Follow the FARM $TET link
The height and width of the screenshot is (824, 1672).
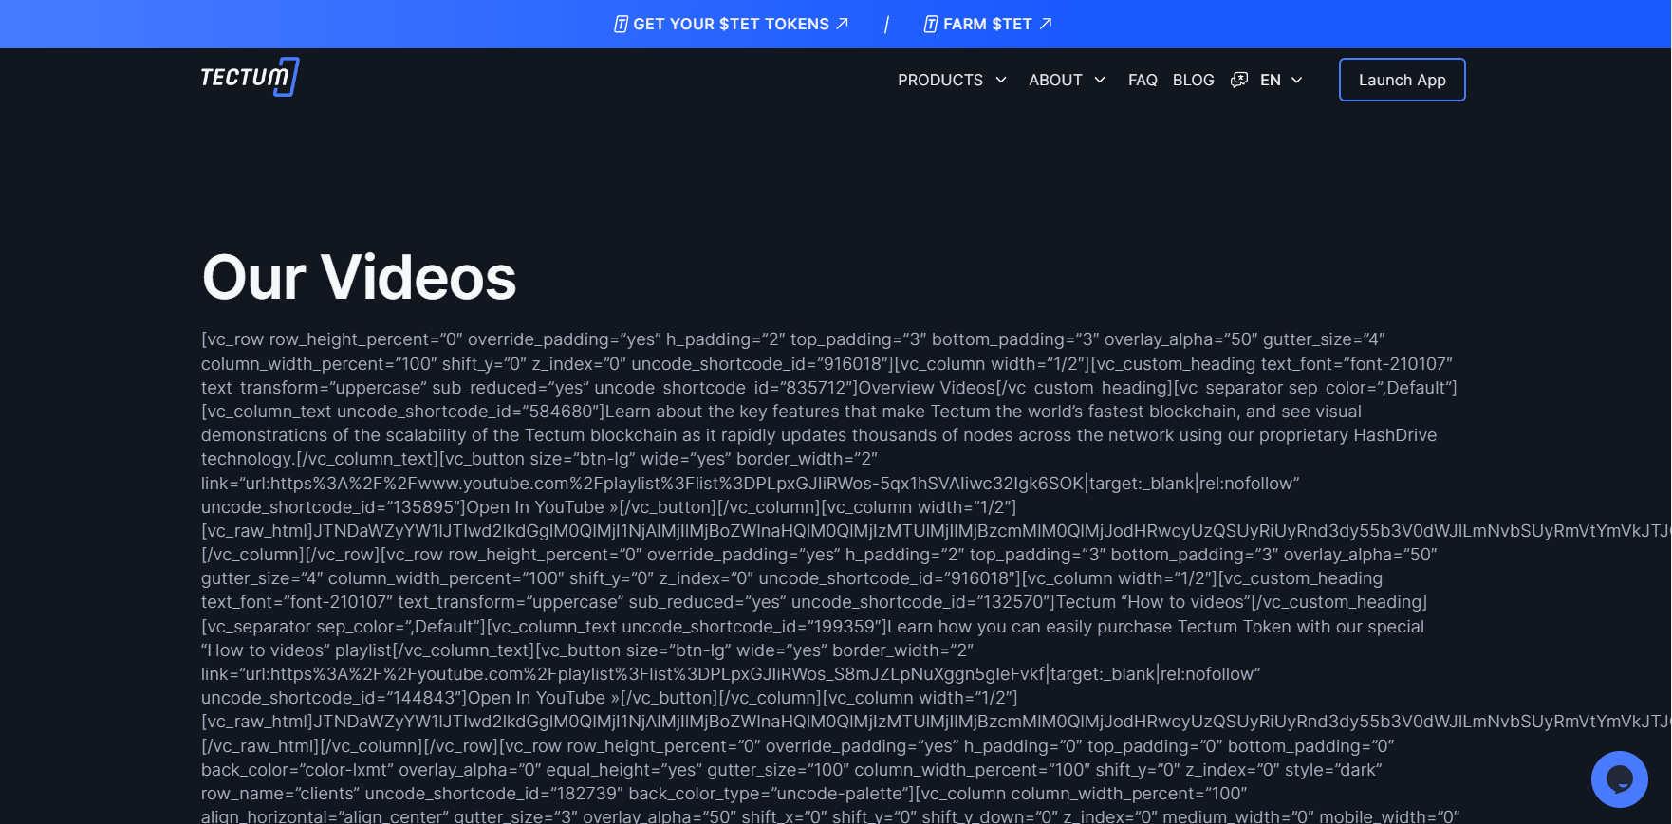[x=988, y=24]
